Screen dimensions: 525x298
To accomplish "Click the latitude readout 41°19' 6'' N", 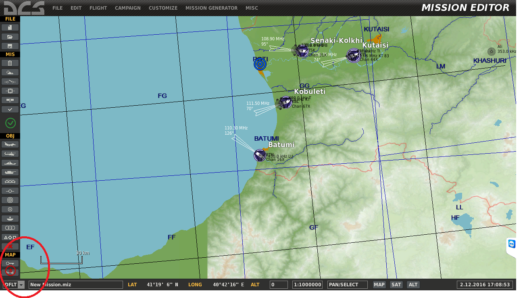I will tap(162, 285).
